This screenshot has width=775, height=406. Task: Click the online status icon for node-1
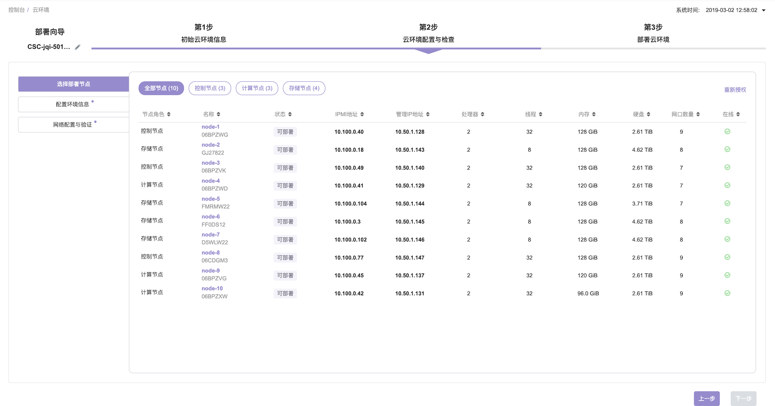point(727,132)
